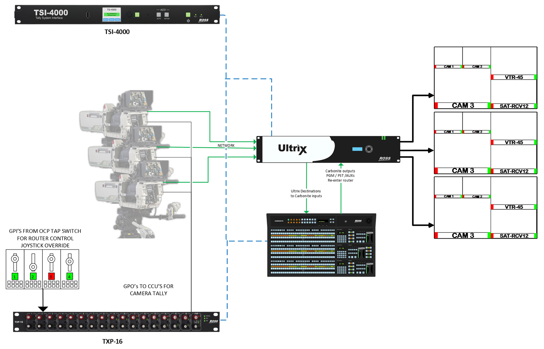Viewport: 544px width, 349px height.
Task: Click the round control knob on the Ultrix
Action: click(x=369, y=149)
